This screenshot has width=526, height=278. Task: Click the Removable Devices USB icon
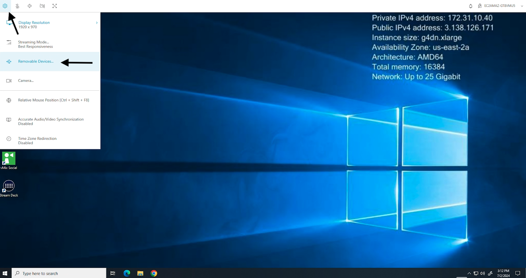pos(9,61)
